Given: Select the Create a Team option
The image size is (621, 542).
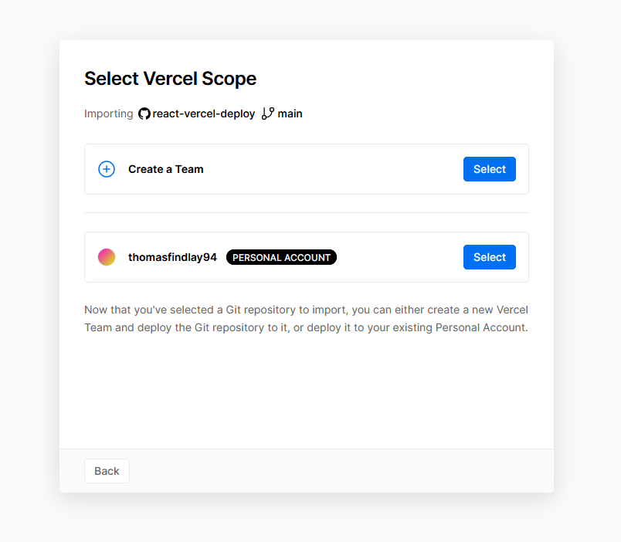Looking at the screenshot, I should click(x=490, y=169).
